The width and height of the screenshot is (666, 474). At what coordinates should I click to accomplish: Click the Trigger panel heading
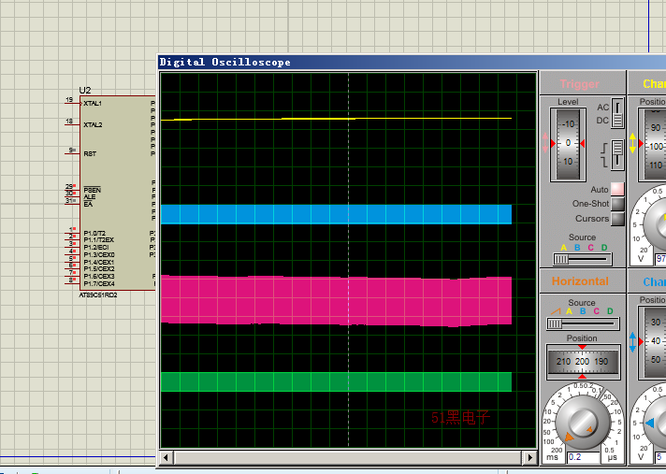click(579, 84)
